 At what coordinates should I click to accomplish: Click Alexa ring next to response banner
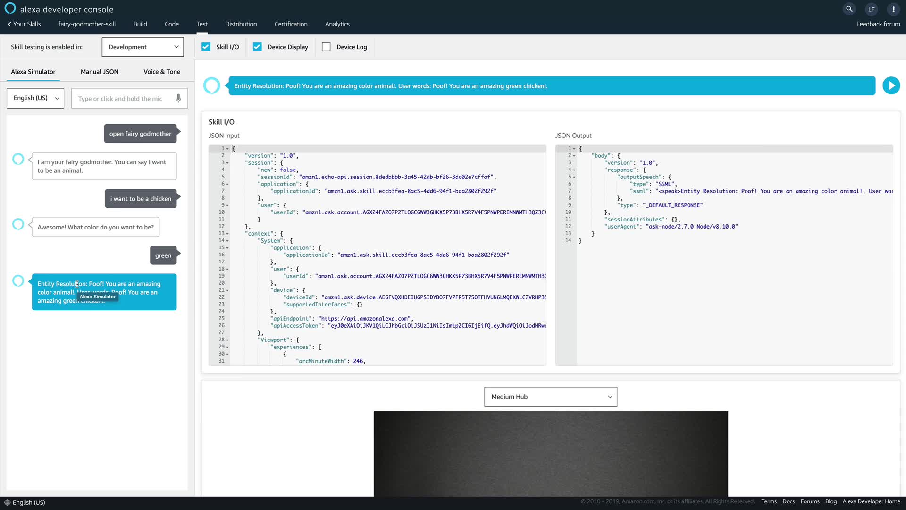[211, 85]
